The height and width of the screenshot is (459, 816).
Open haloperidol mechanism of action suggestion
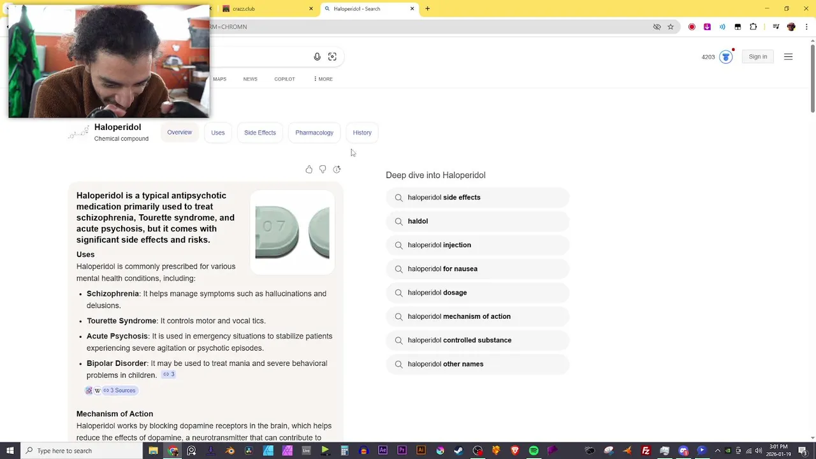click(477, 316)
